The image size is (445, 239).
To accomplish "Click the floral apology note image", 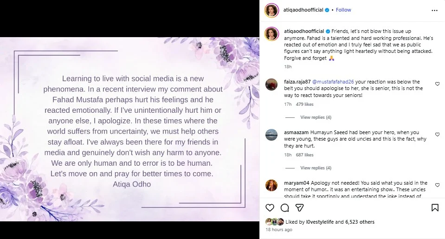I will (x=129, y=129).
